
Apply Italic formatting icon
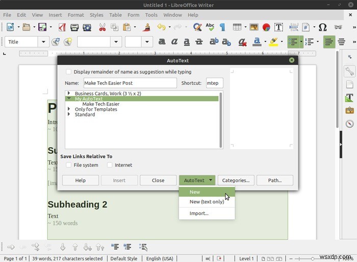point(174,42)
